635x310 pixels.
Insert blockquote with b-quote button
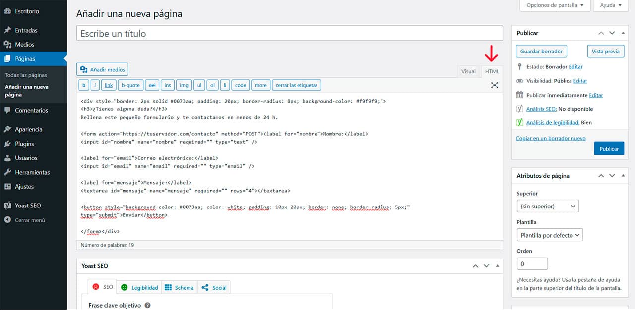pos(130,85)
